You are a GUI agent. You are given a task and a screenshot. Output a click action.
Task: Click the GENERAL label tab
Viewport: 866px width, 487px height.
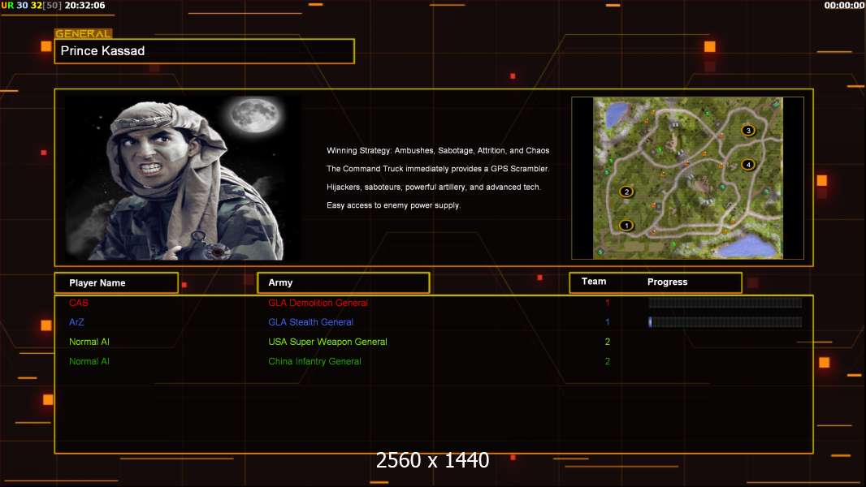coord(84,33)
